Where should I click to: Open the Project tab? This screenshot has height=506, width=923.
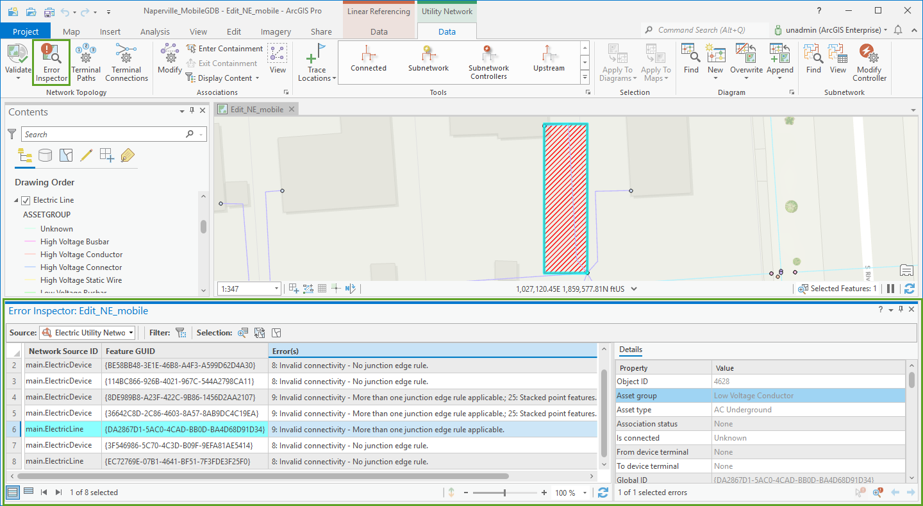26,31
